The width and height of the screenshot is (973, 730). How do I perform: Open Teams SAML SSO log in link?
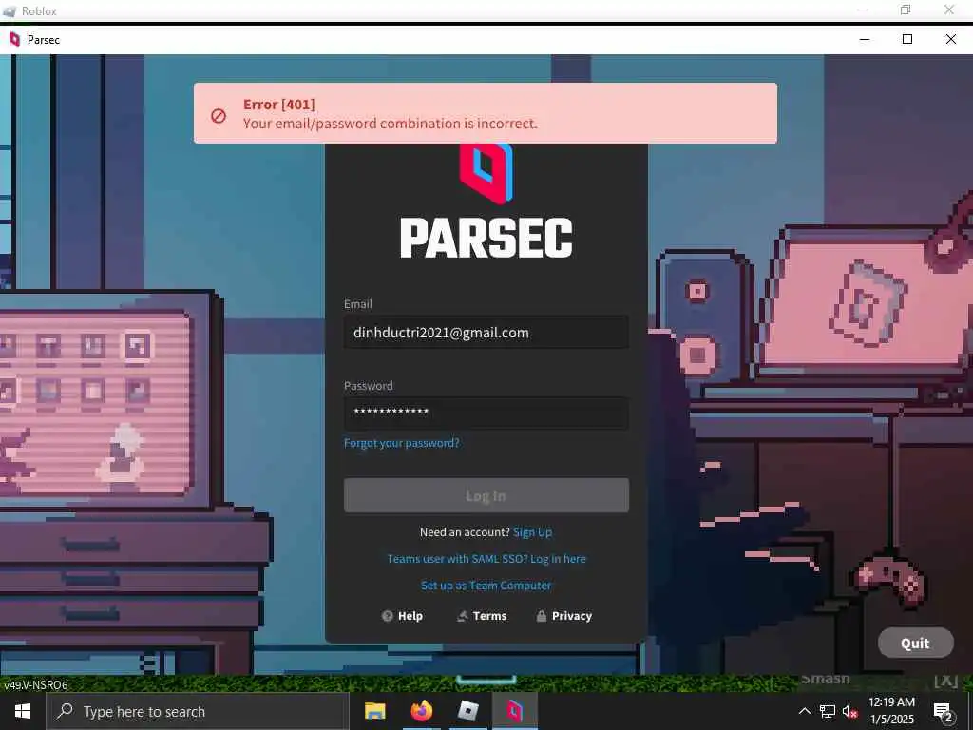pos(486,559)
